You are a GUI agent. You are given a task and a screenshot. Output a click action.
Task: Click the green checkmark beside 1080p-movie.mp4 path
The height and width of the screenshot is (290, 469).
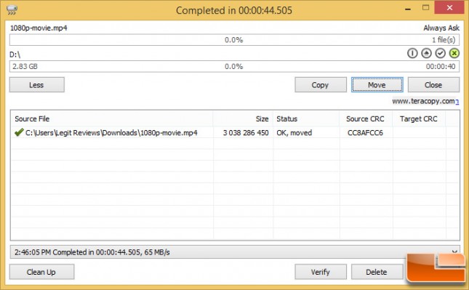click(x=19, y=132)
